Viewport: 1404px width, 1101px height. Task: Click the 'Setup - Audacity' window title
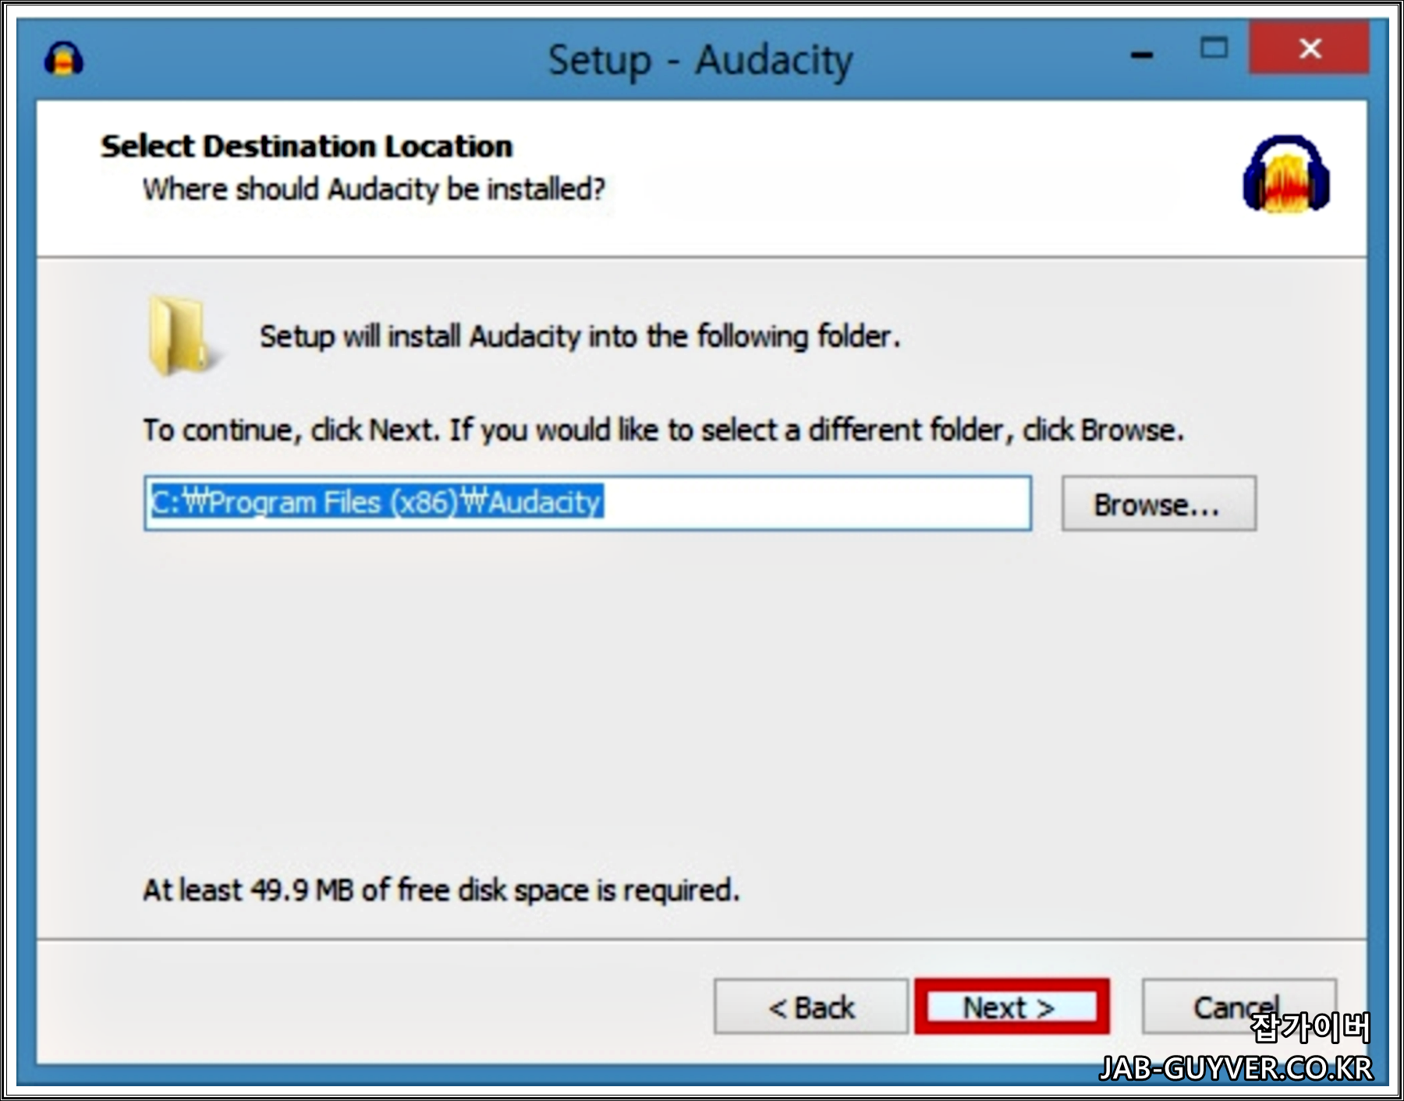point(700,61)
